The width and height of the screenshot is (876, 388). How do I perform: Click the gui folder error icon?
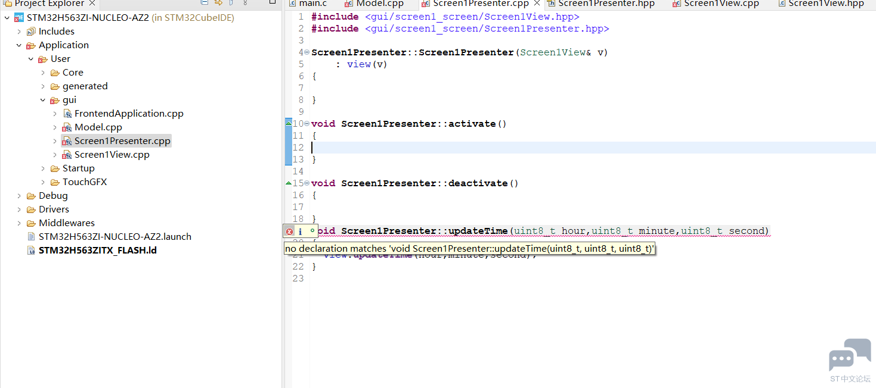(55, 100)
